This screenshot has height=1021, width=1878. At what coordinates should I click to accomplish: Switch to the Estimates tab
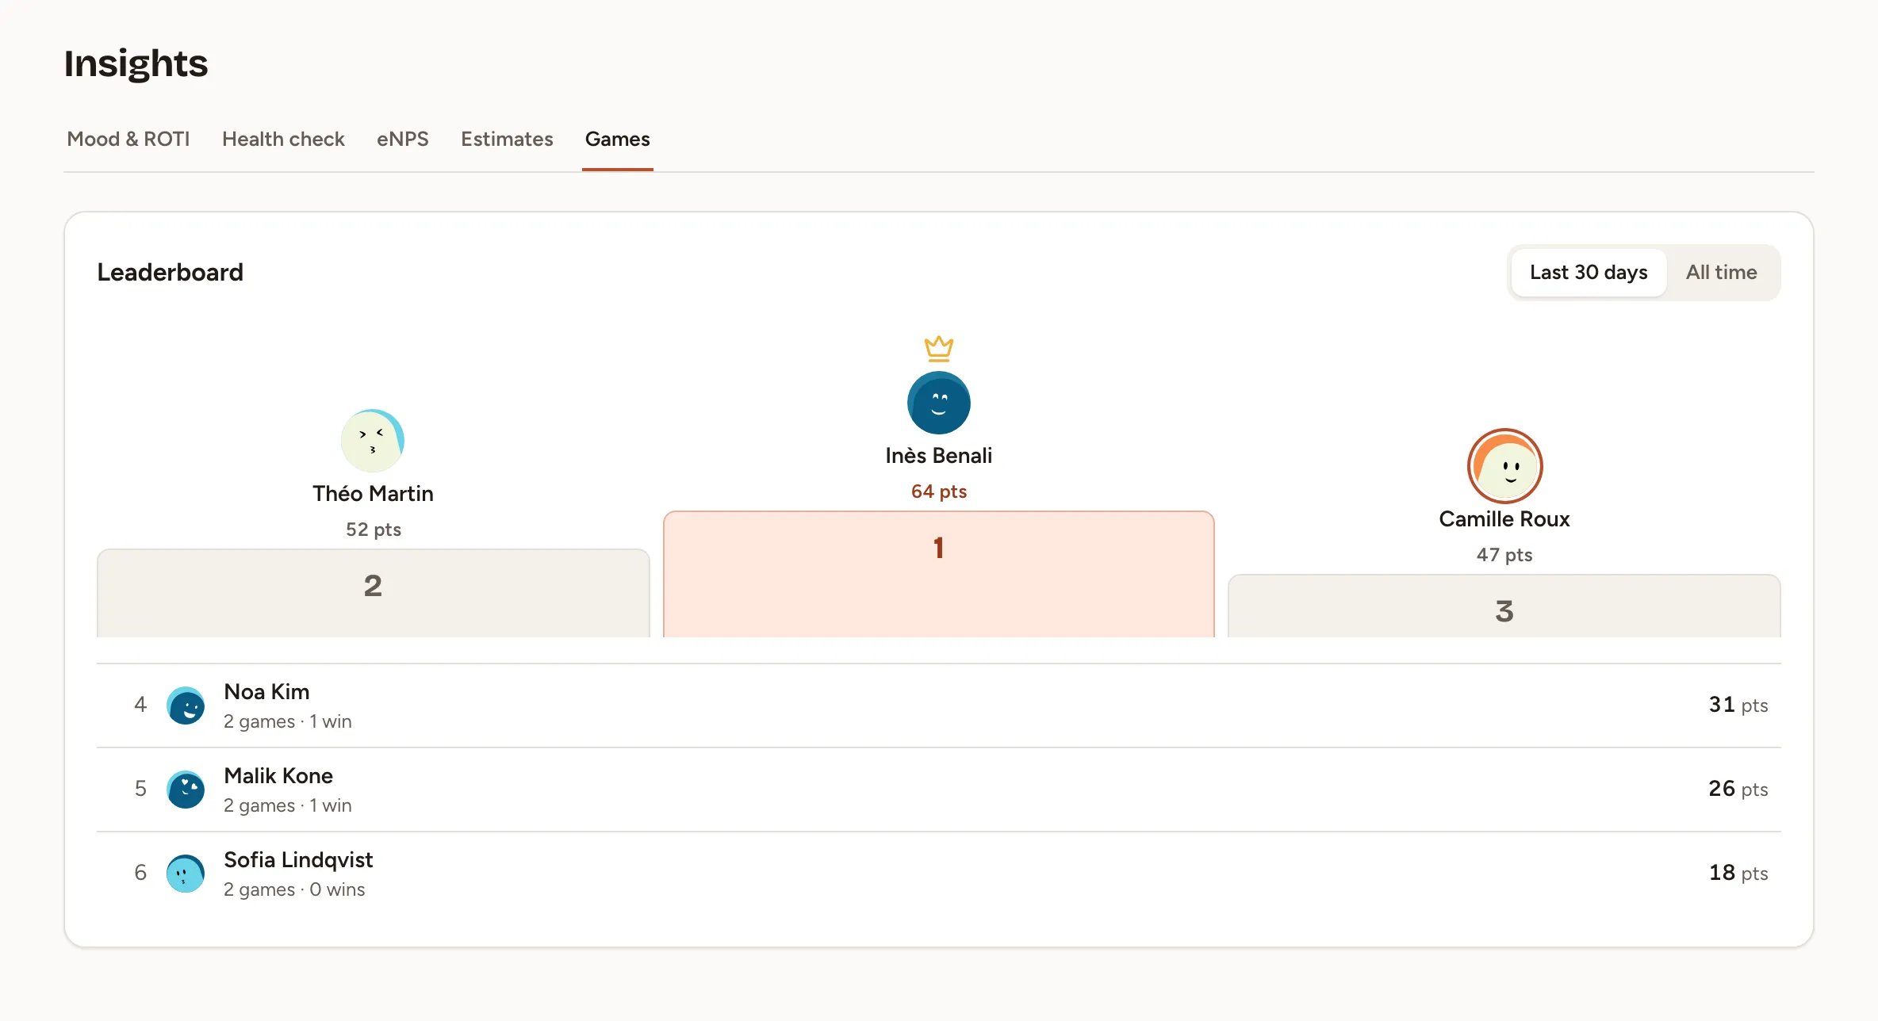(507, 139)
